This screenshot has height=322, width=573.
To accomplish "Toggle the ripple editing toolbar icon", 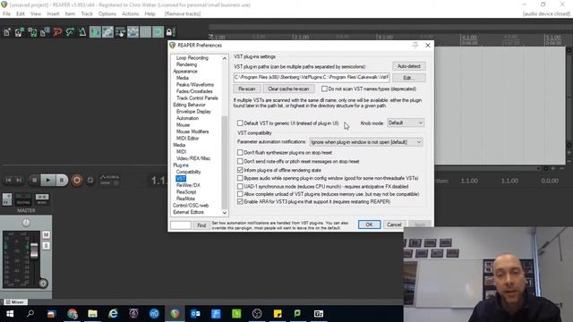I will click(120, 32).
